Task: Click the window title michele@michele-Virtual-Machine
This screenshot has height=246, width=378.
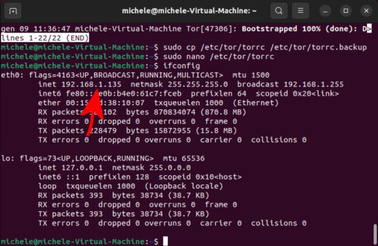Action: (189, 11)
